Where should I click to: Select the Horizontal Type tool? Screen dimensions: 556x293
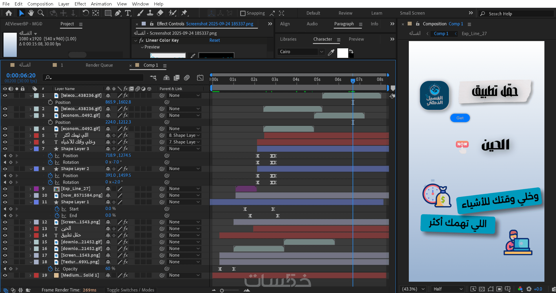point(127,13)
